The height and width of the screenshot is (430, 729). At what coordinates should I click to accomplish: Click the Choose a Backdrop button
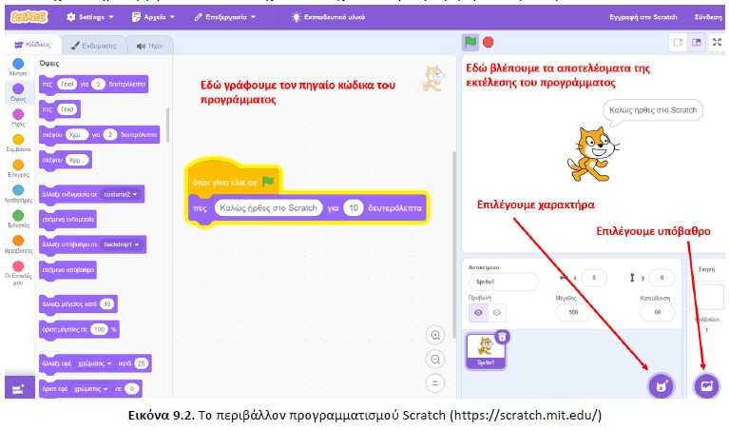pos(705,385)
